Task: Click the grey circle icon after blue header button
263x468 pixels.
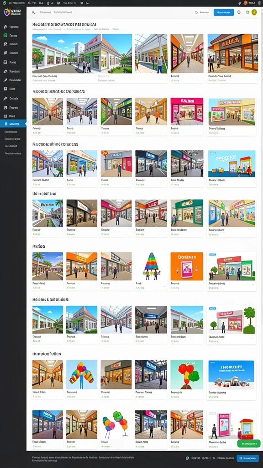Action: pos(238,12)
